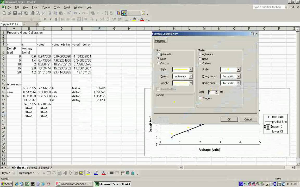Image resolution: width=300 pixels, height=187 pixels.
Task: Open the Marker Foreground dropdown
Action: [x=238, y=76]
